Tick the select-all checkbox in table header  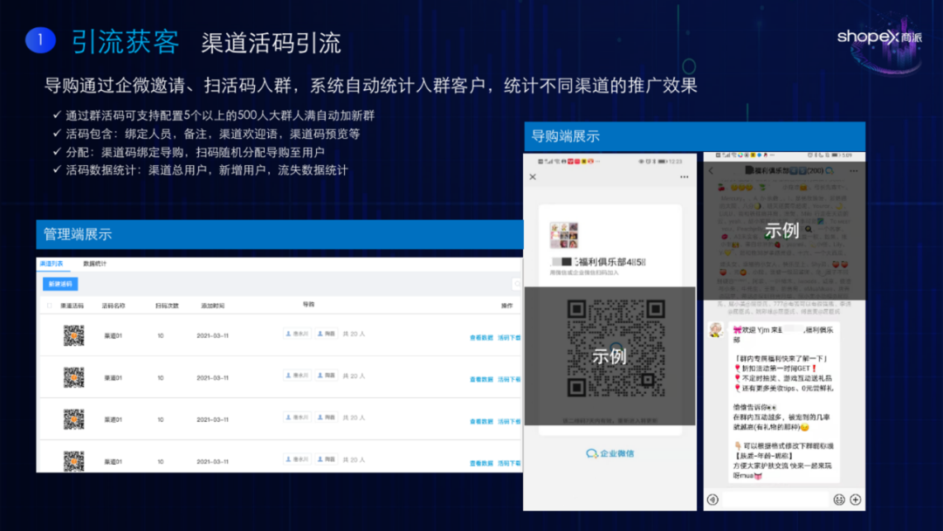pyautogui.click(x=49, y=306)
